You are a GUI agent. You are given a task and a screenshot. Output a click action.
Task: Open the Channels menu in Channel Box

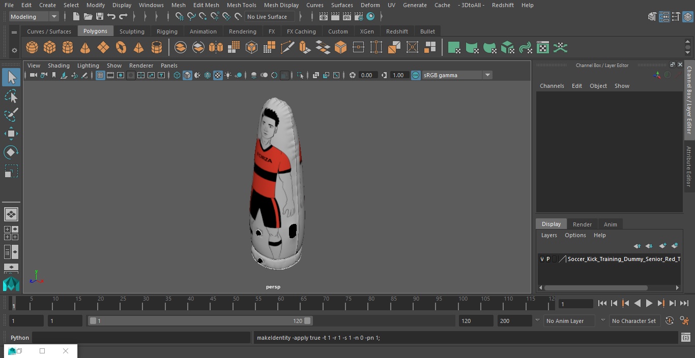(552, 86)
